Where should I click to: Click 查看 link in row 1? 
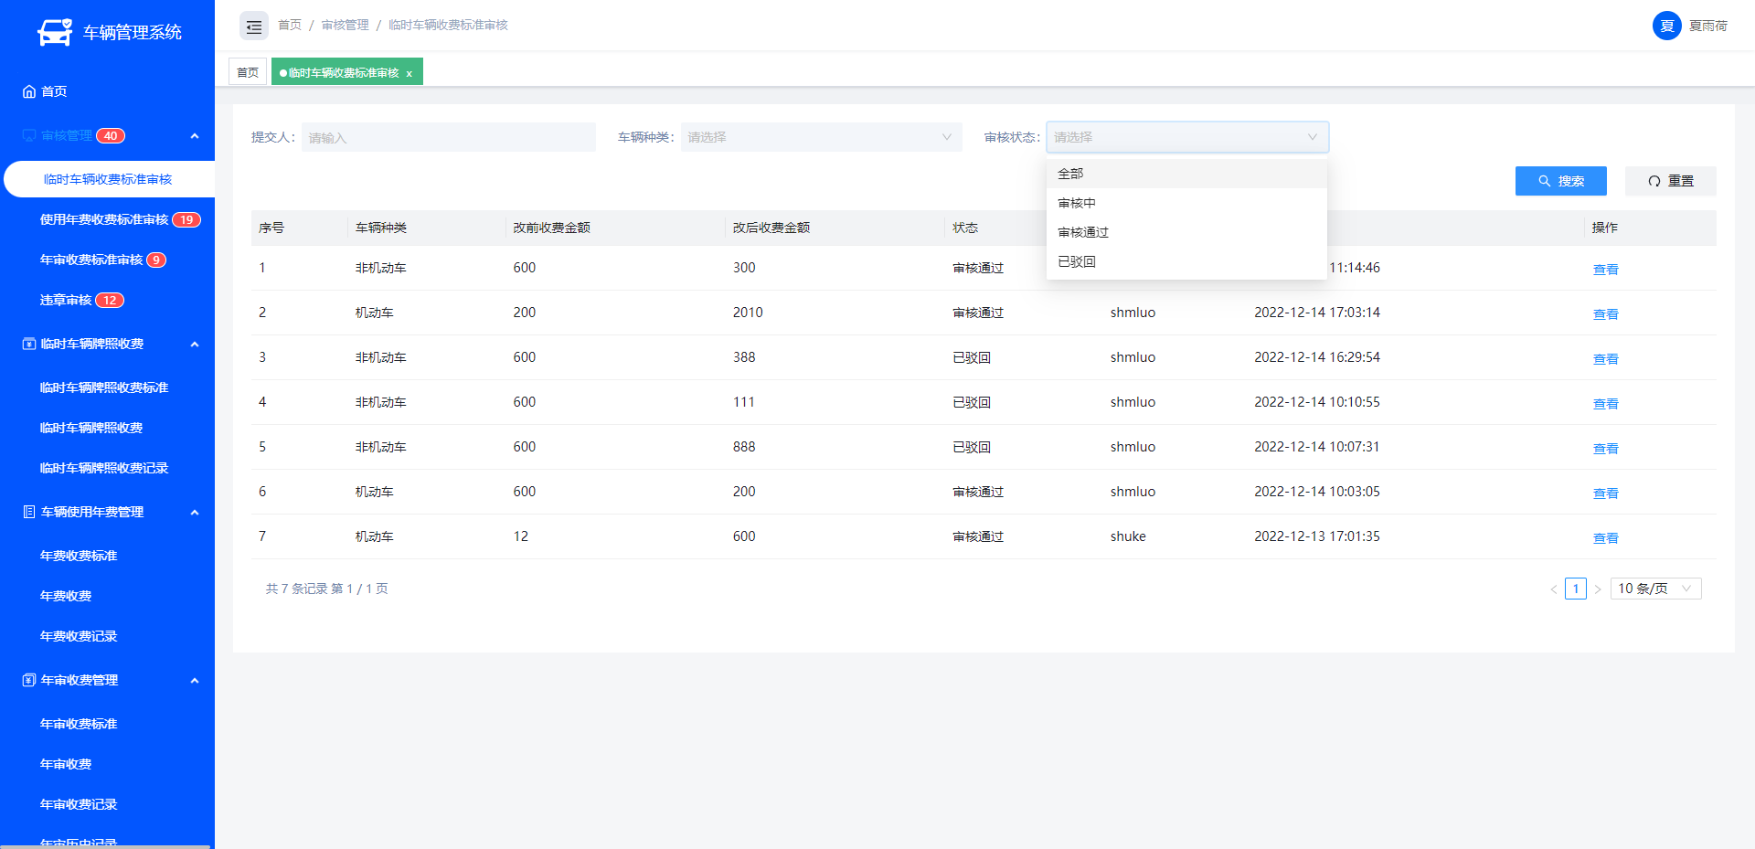click(x=1605, y=270)
